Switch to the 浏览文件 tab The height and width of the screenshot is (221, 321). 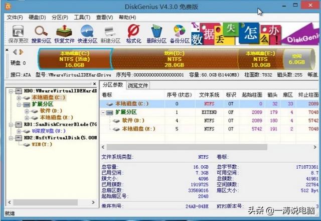[x=137, y=85]
